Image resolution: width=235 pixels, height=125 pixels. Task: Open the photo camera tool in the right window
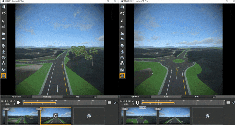coord(122,70)
